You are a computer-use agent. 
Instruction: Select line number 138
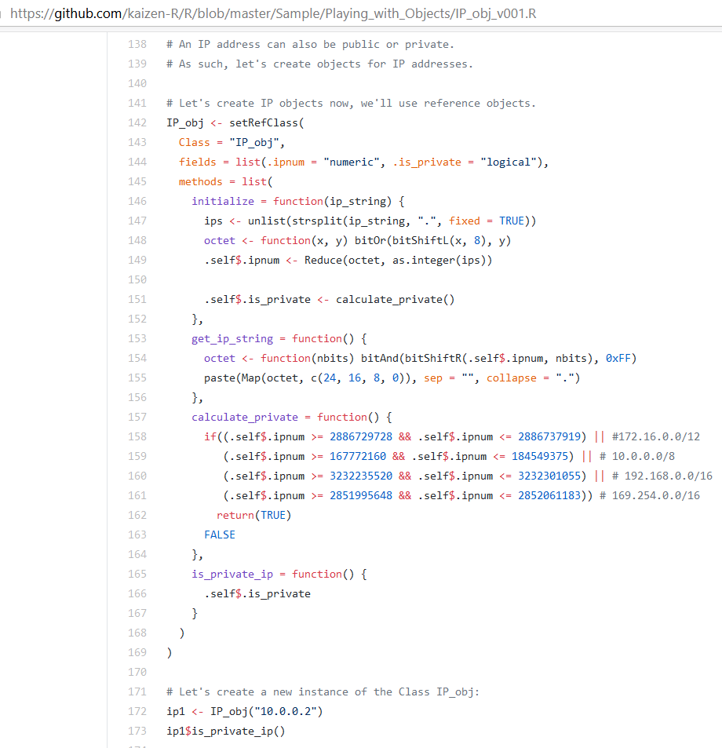tap(137, 45)
